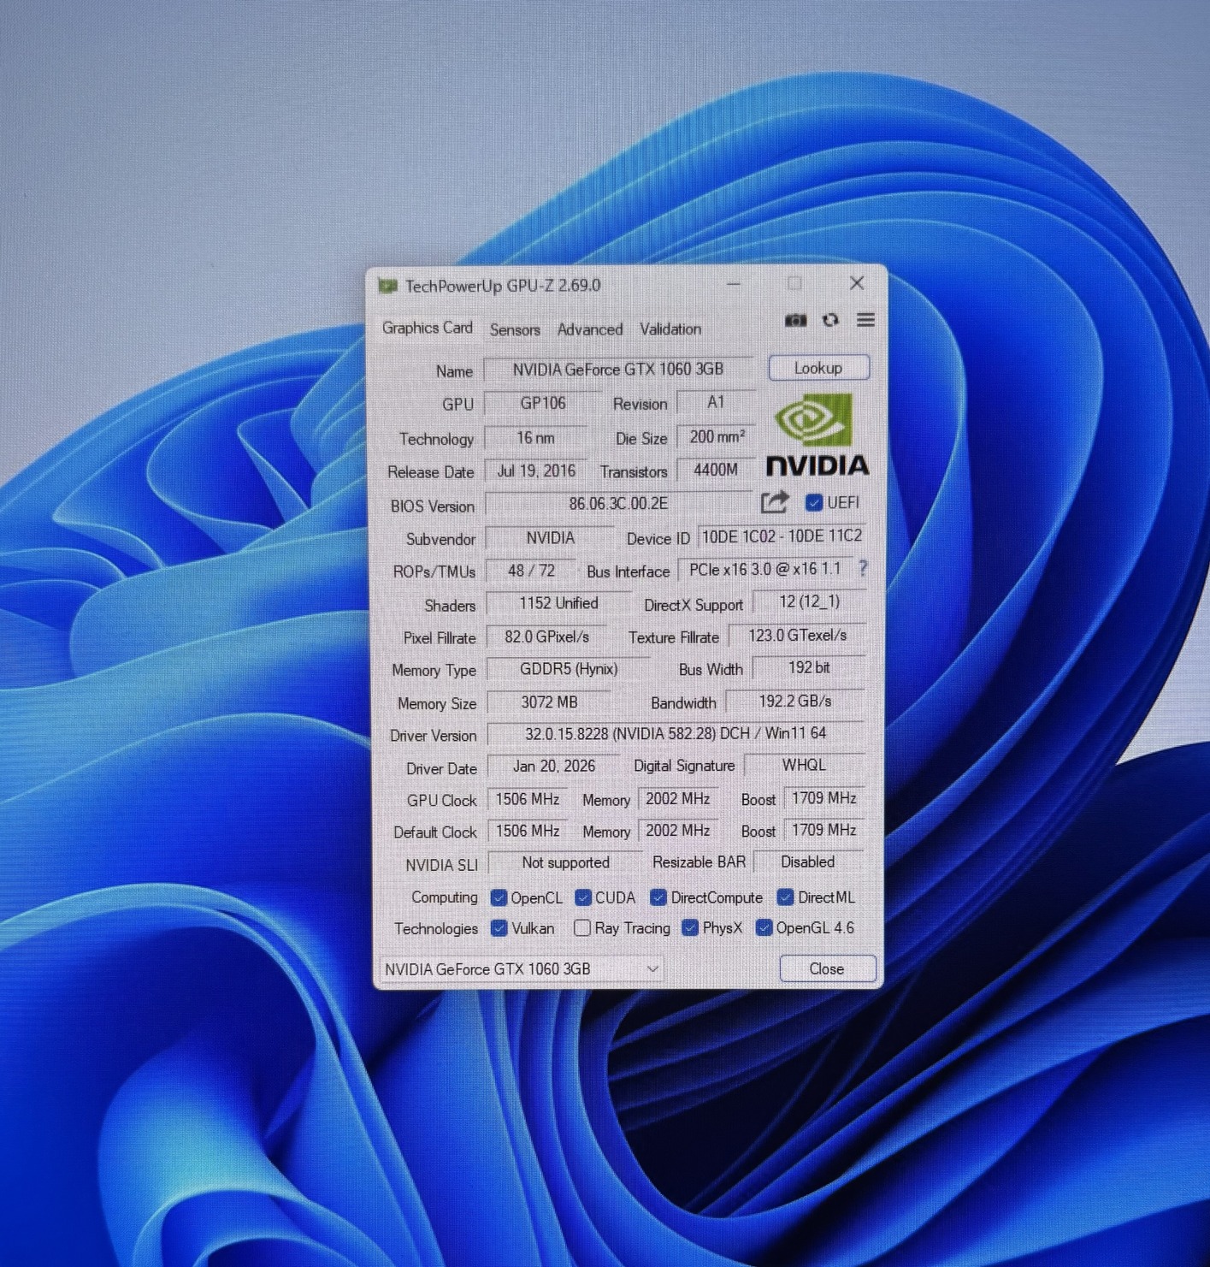Click the Driver Version value 32.0.15.8228

[676, 734]
